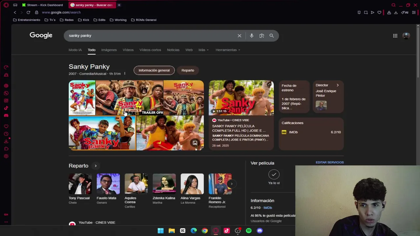Open the Aria AI assistant icon
The height and width of the screenshot is (236, 420).
tap(405, 12)
